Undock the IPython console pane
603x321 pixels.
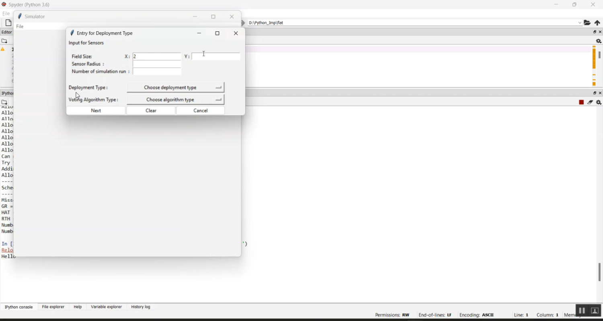pos(595,93)
